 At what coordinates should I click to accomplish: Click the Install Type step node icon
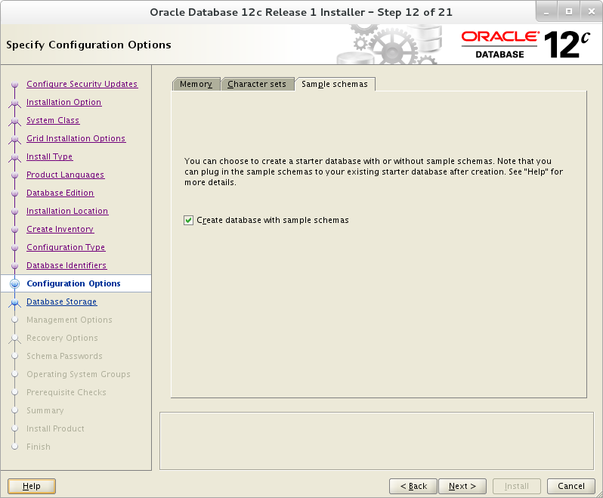click(x=14, y=157)
